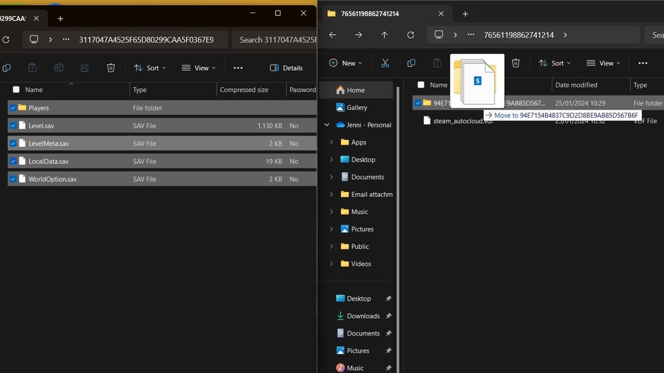The width and height of the screenshot is (664, 373).
Task: Navigate back in right Explorer window
Action: (333, 35)
